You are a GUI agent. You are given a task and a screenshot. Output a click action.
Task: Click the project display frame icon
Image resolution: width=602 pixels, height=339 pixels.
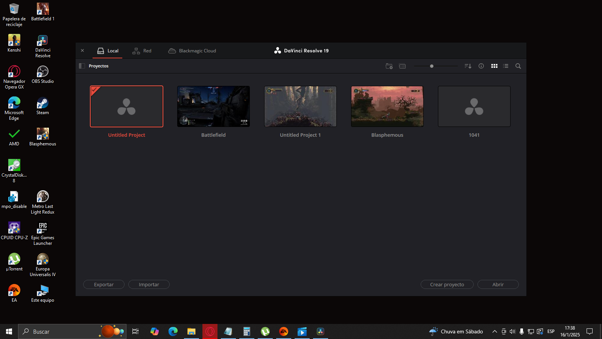(x=402, y=66)
